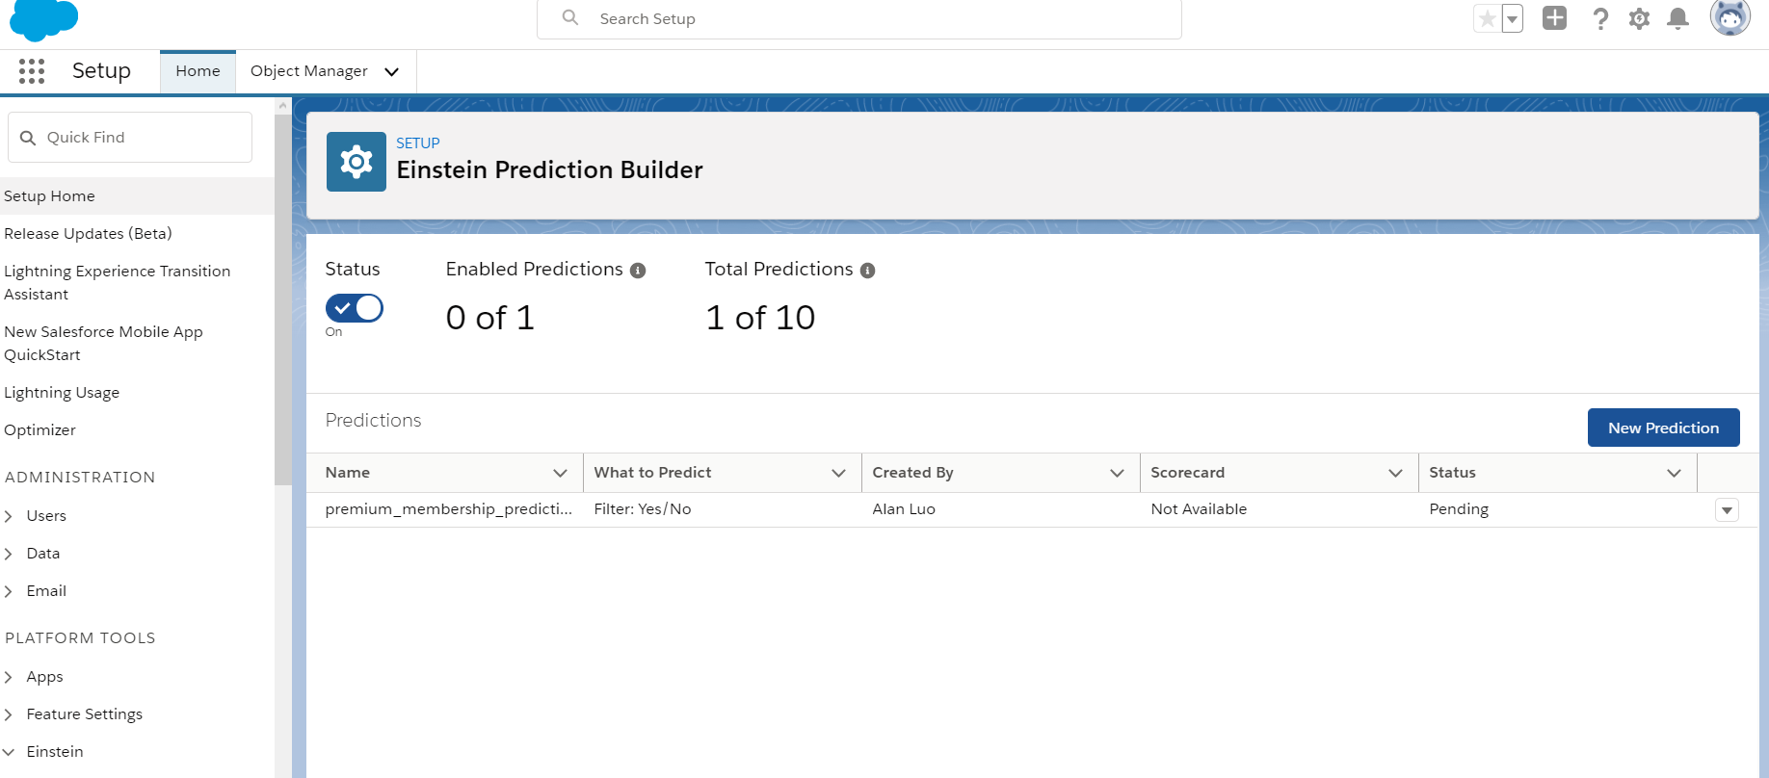Open row actions for premium_membership prediction
Image resolution: width=1769 pixels, height=778 pixels.
(1727, 510)
